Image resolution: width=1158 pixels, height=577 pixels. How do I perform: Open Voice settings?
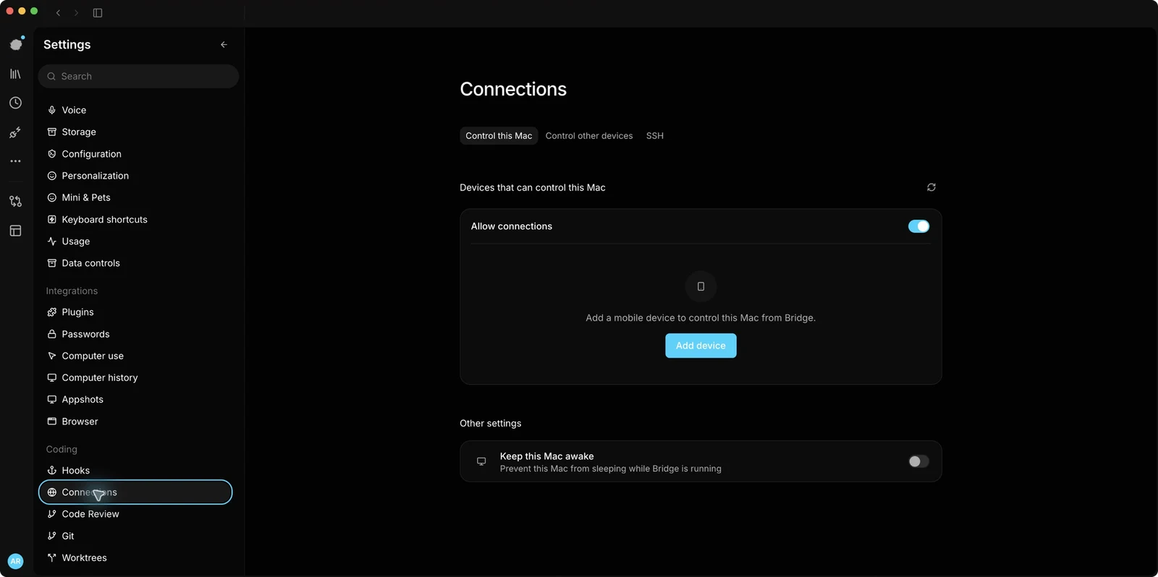coord(135,110)
